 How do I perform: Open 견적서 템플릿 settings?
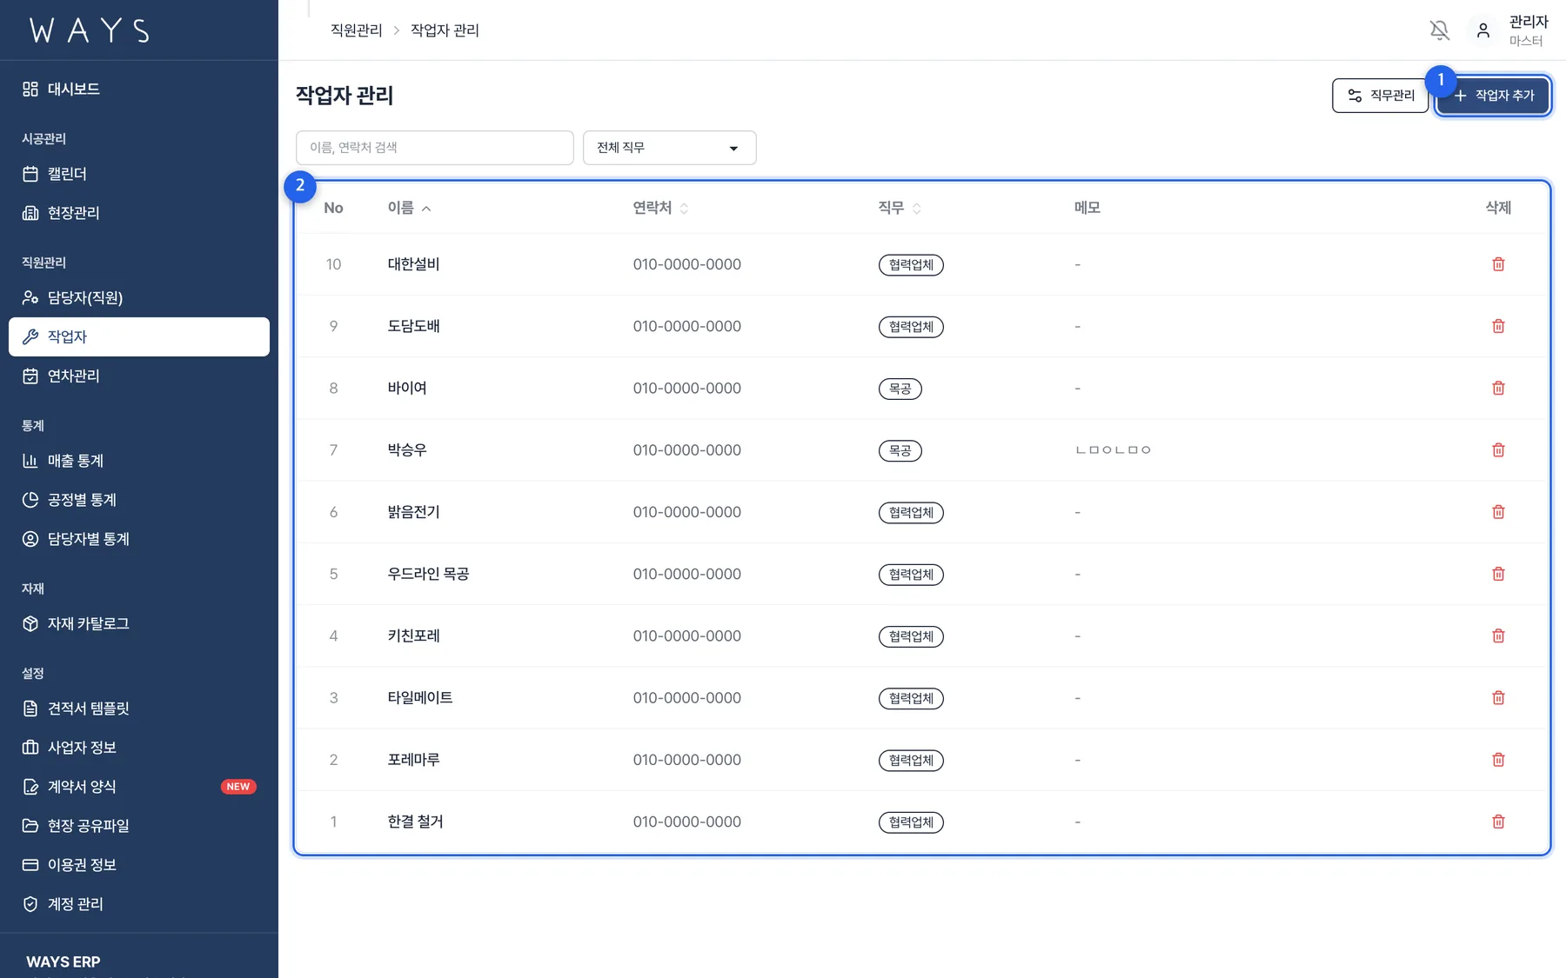[x=139, y=709]
